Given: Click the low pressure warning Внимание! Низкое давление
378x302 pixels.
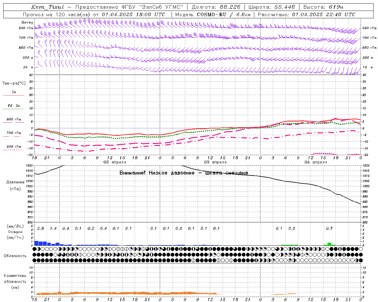Looking at the screenshot, I should point(157,173).
